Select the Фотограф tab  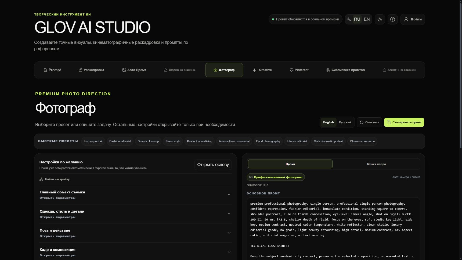[x=224, y=70]
